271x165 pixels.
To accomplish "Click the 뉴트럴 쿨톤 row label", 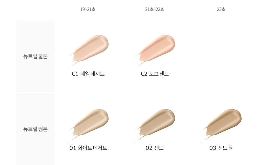I will click(x=35, y=56).
